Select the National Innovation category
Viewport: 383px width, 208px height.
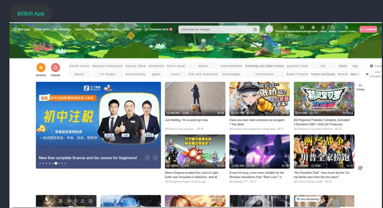[108, 66]
